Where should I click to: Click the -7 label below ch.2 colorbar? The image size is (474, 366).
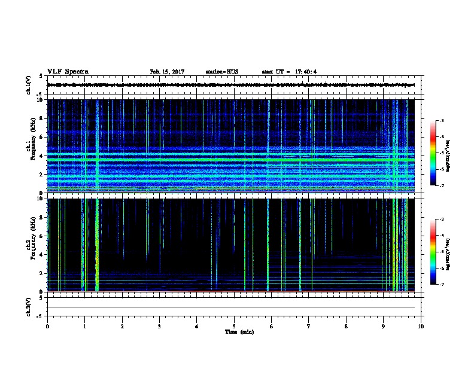coord(441,285)
